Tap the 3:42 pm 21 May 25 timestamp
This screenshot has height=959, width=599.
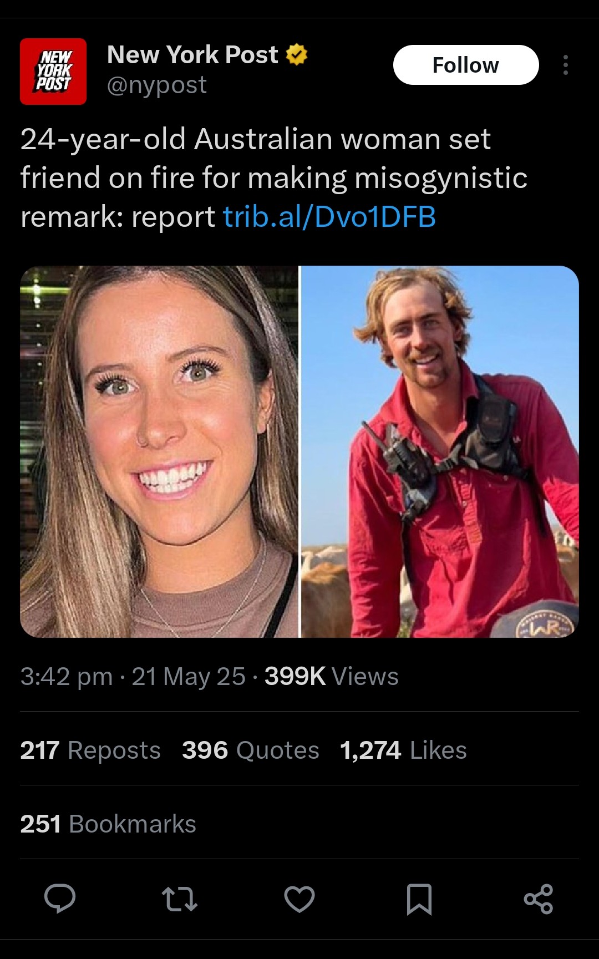[x=133, y=676]
